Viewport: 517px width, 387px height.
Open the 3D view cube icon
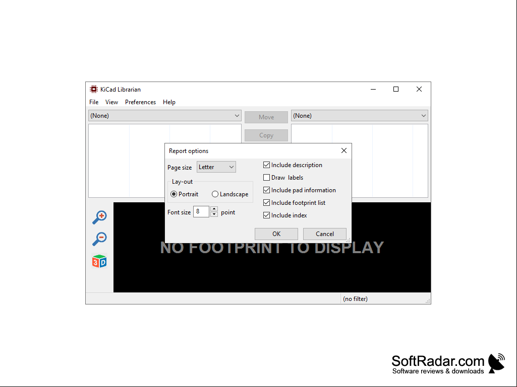pos(99,261)
